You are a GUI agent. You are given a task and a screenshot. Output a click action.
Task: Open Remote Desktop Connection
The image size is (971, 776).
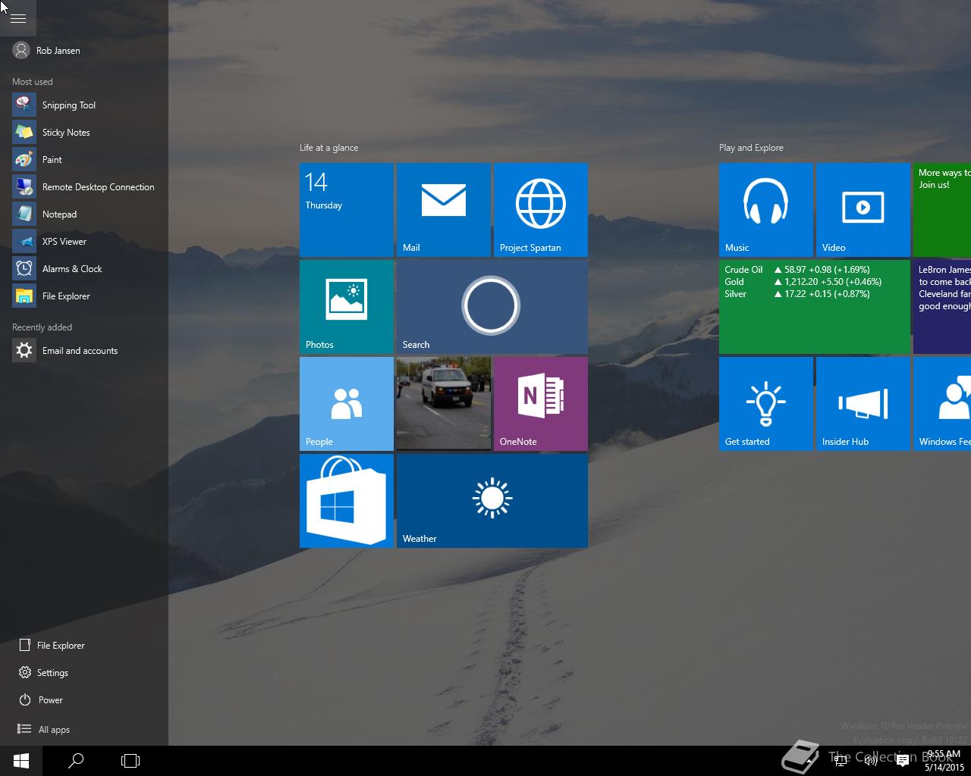pos(83,187)
